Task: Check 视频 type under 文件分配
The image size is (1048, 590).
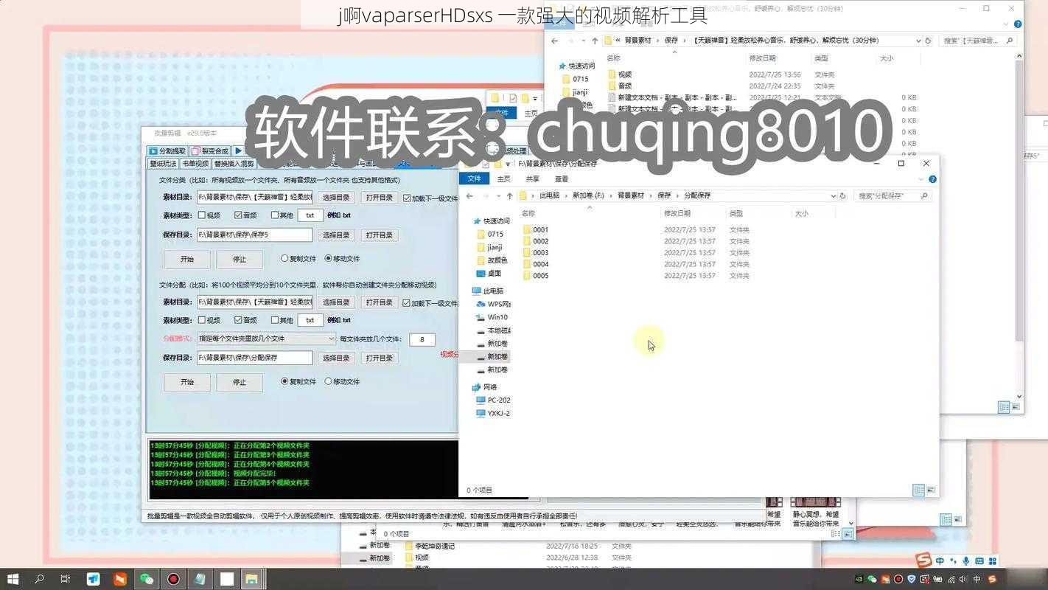Action: pyautogui.click(x=201, y=320)
